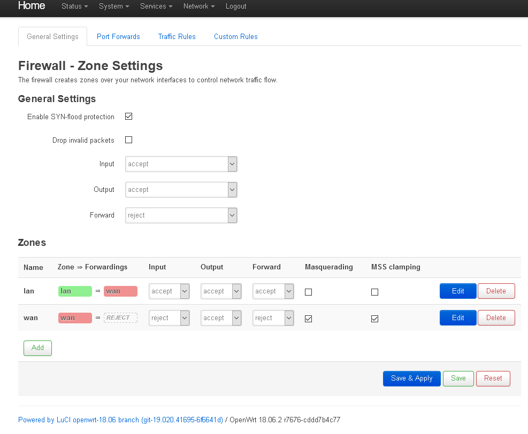Open the wan zone Output dropdown

point(221,318)
